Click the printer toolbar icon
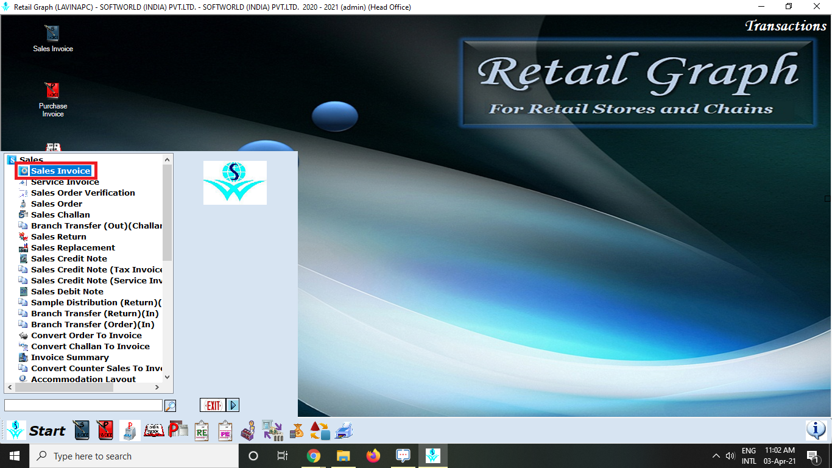Screen dimensions: 832x468 pyautogui.click(x=344, y=431)
